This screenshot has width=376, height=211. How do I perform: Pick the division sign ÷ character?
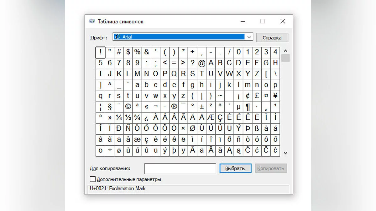pos(110,150)
